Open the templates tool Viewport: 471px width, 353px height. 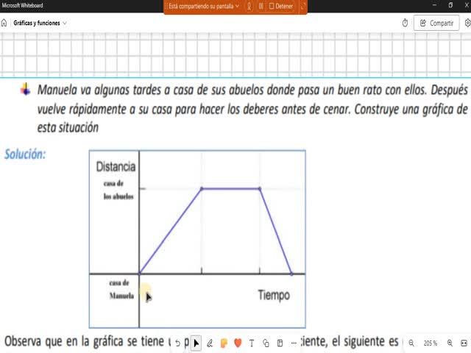click(280, 343)
